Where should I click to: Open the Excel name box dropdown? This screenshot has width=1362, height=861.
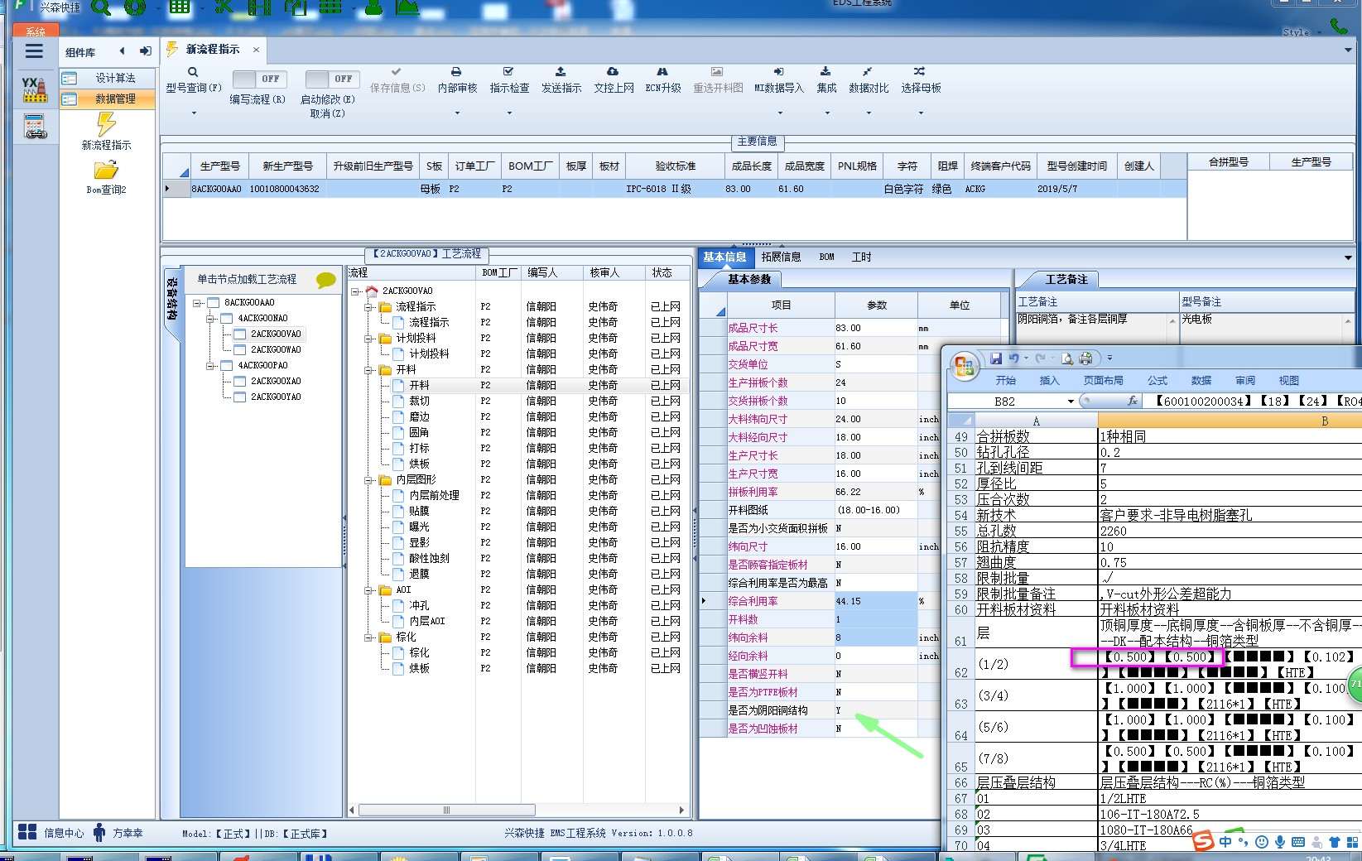(x=1071, y=402)
